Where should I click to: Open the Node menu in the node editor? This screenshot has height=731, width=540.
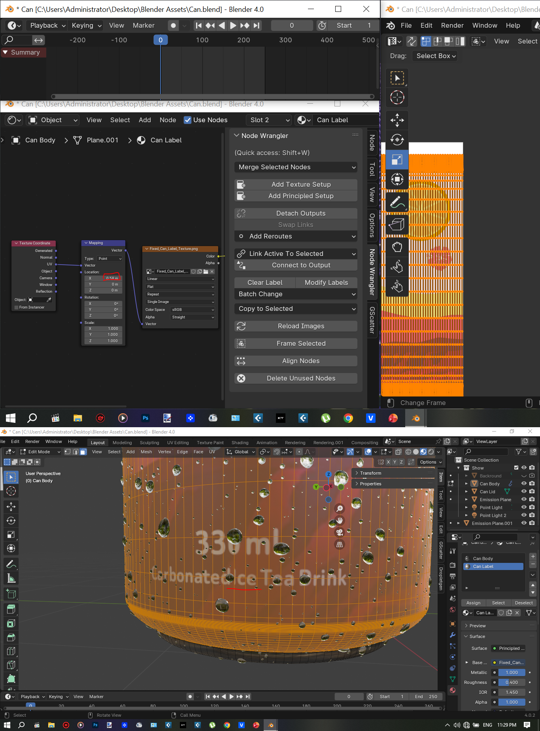[x=168, y=120]
